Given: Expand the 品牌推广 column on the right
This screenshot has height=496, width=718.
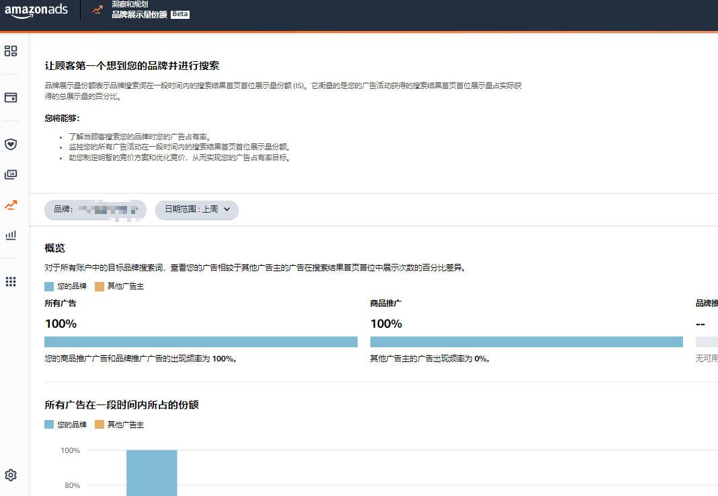Looking at the screenshot, I should [x=706, y=303].
